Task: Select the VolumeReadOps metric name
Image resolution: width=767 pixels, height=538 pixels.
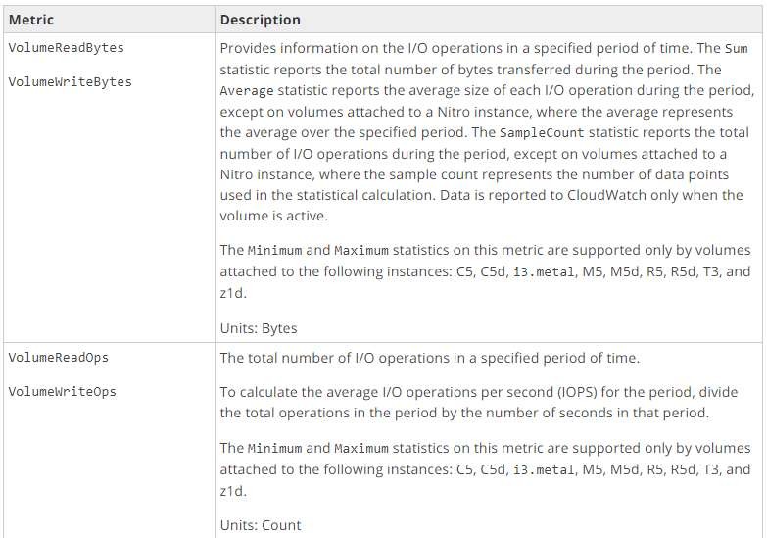Action: [x=58, y=358]
